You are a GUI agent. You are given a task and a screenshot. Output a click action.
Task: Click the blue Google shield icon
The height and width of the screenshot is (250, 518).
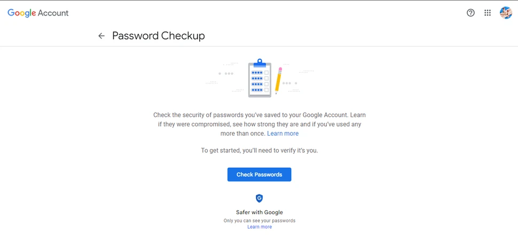pos(259,198)
